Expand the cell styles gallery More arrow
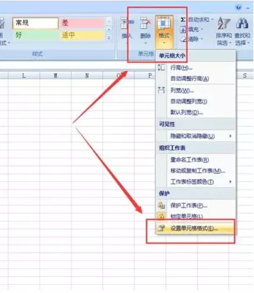This screenshot has width=254, height=293. (109, 38)
